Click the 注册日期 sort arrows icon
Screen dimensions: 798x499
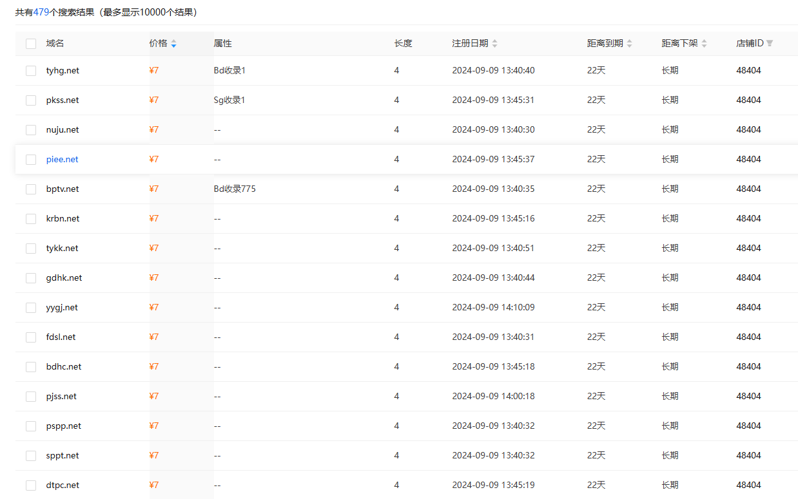pos(494,44)
